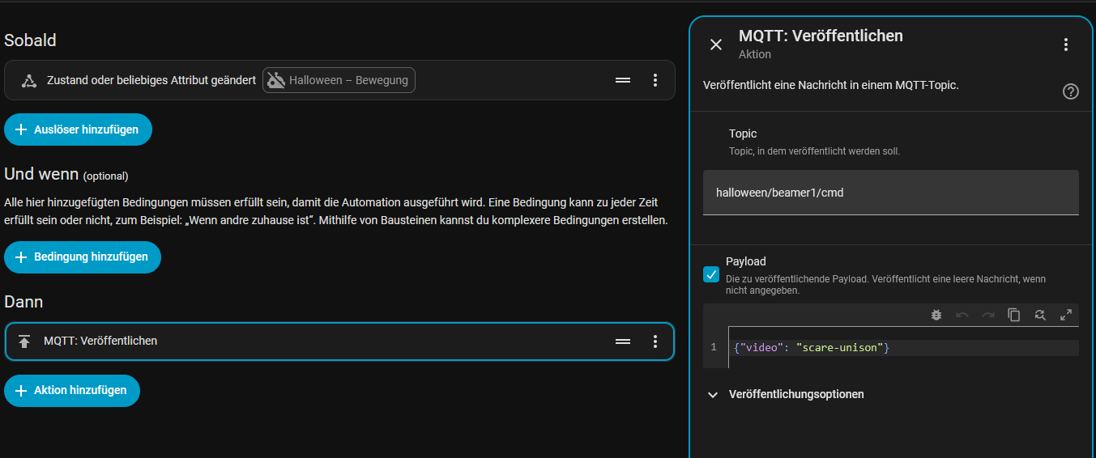Click the Und wenn heading
Image resolution: width=1096 pixels, height=458 pixels.
[41, 174]
